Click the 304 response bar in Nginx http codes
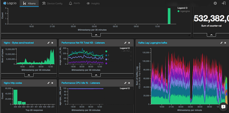This screenshot has width=229, height=113. tap(19, 103)
